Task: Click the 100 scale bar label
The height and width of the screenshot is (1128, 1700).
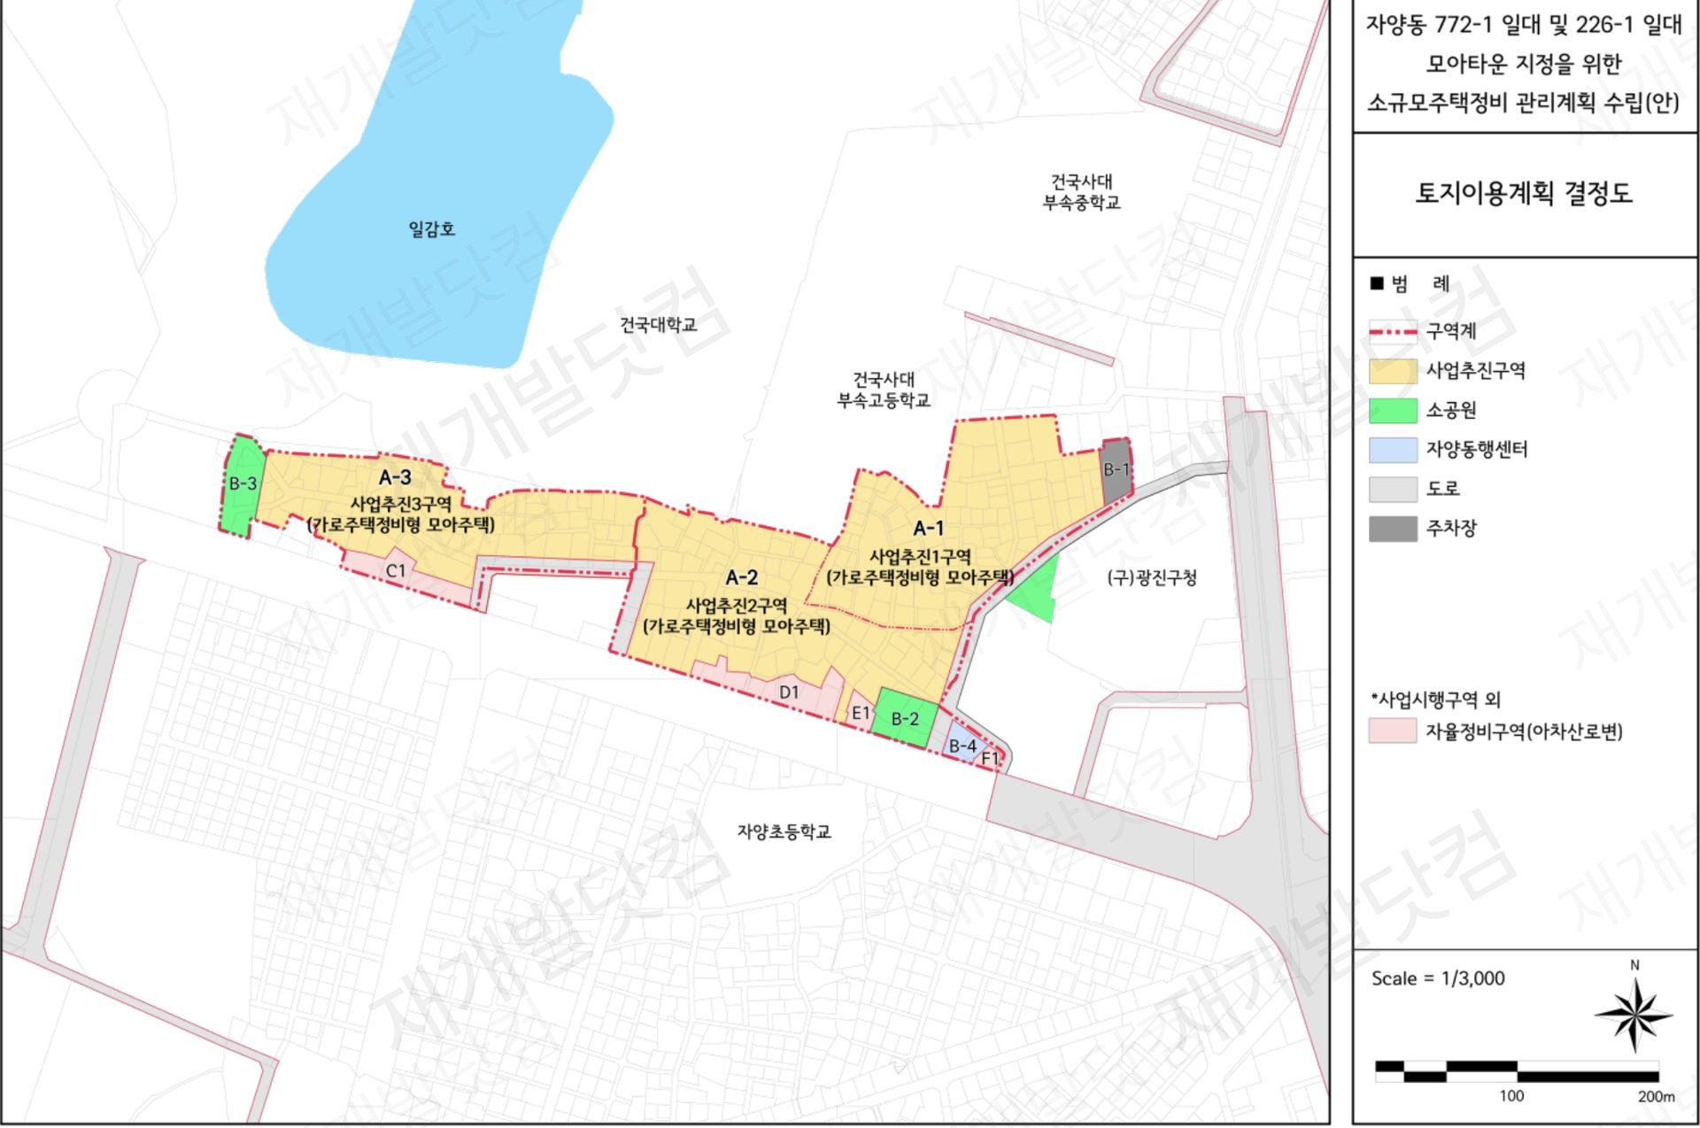Action: click(x=1511, y=1096)
